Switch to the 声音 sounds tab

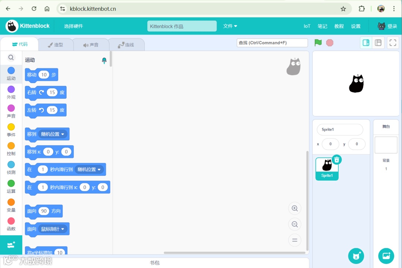click(91, 45)
